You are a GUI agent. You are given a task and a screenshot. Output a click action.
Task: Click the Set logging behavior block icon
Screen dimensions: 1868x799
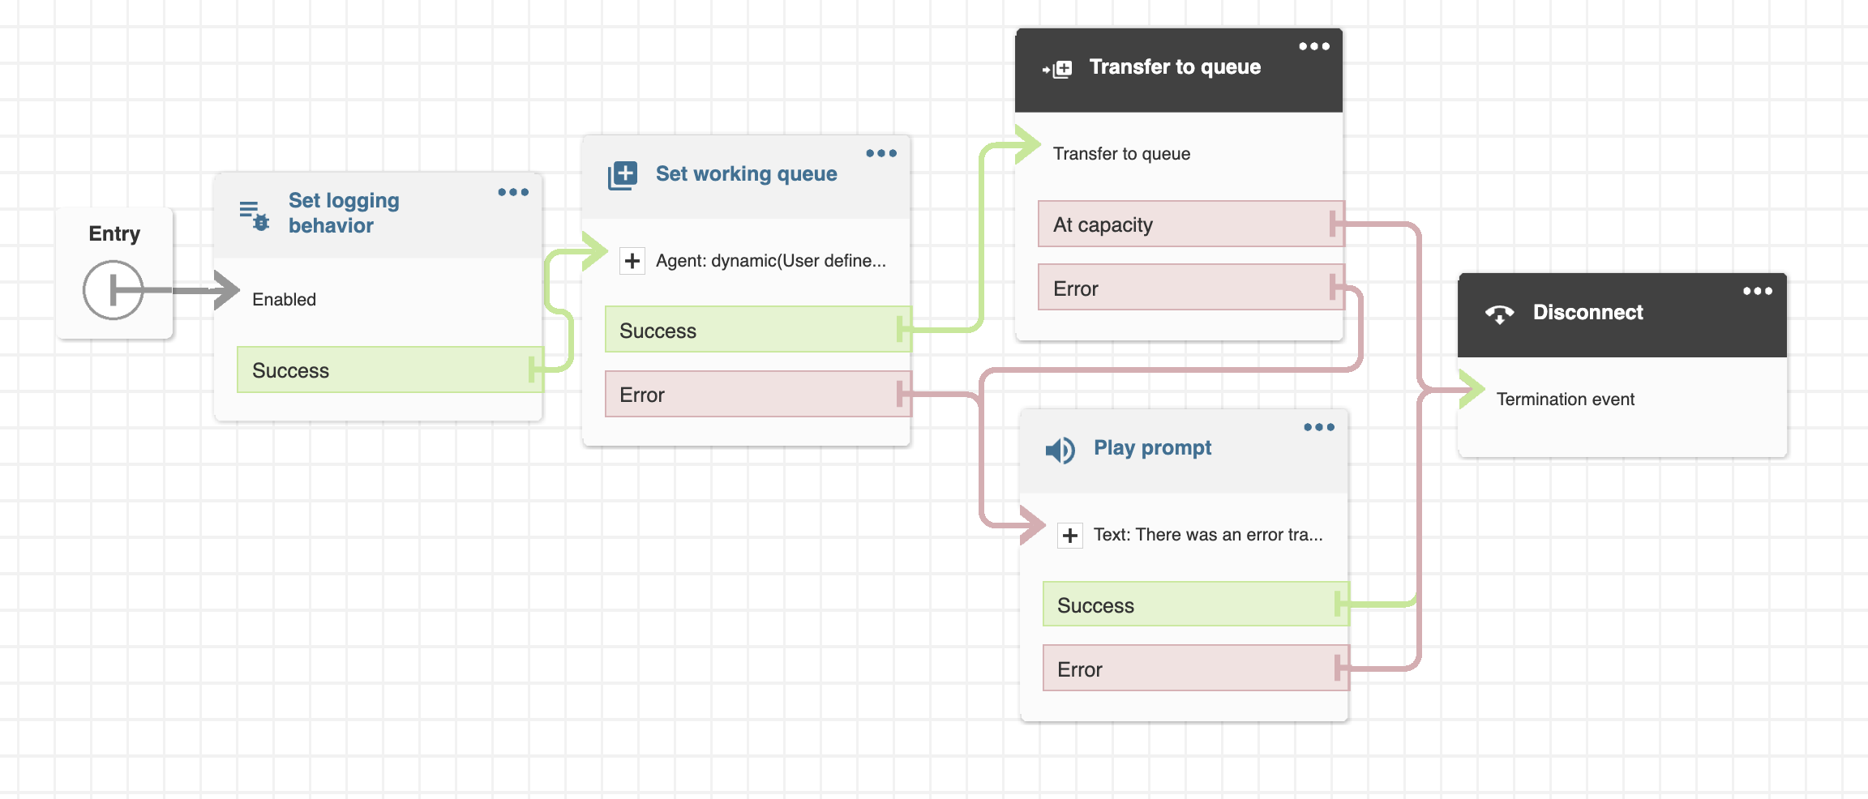[255, 216]
